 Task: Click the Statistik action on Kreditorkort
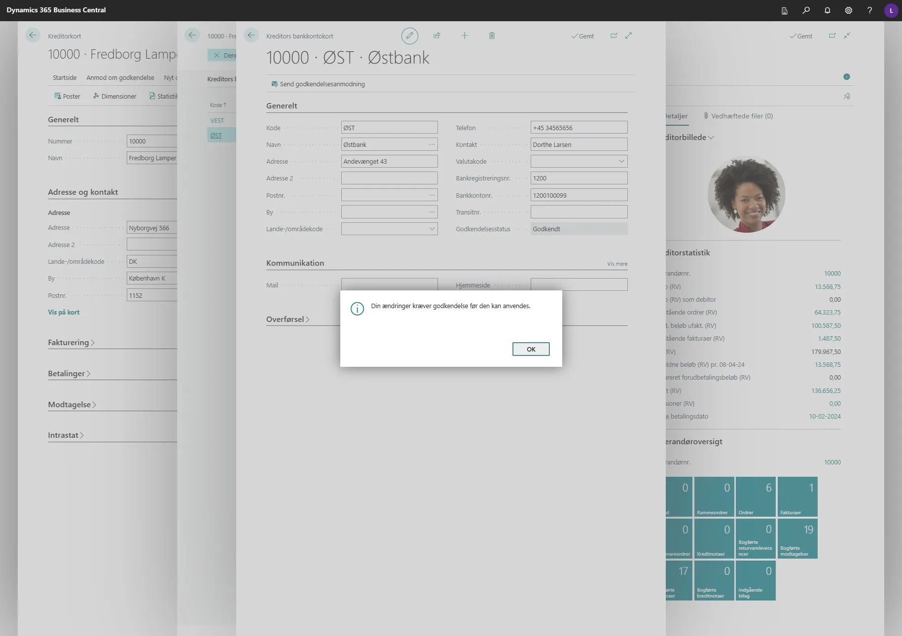coord(163,96)
